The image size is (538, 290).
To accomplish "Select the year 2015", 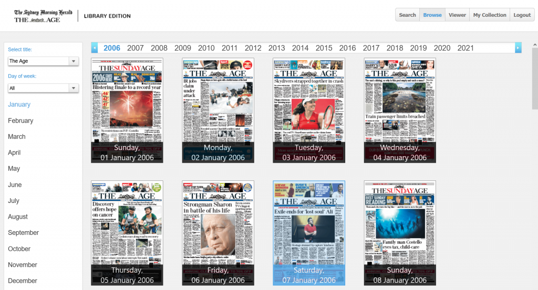I will (x=324, y=48).
